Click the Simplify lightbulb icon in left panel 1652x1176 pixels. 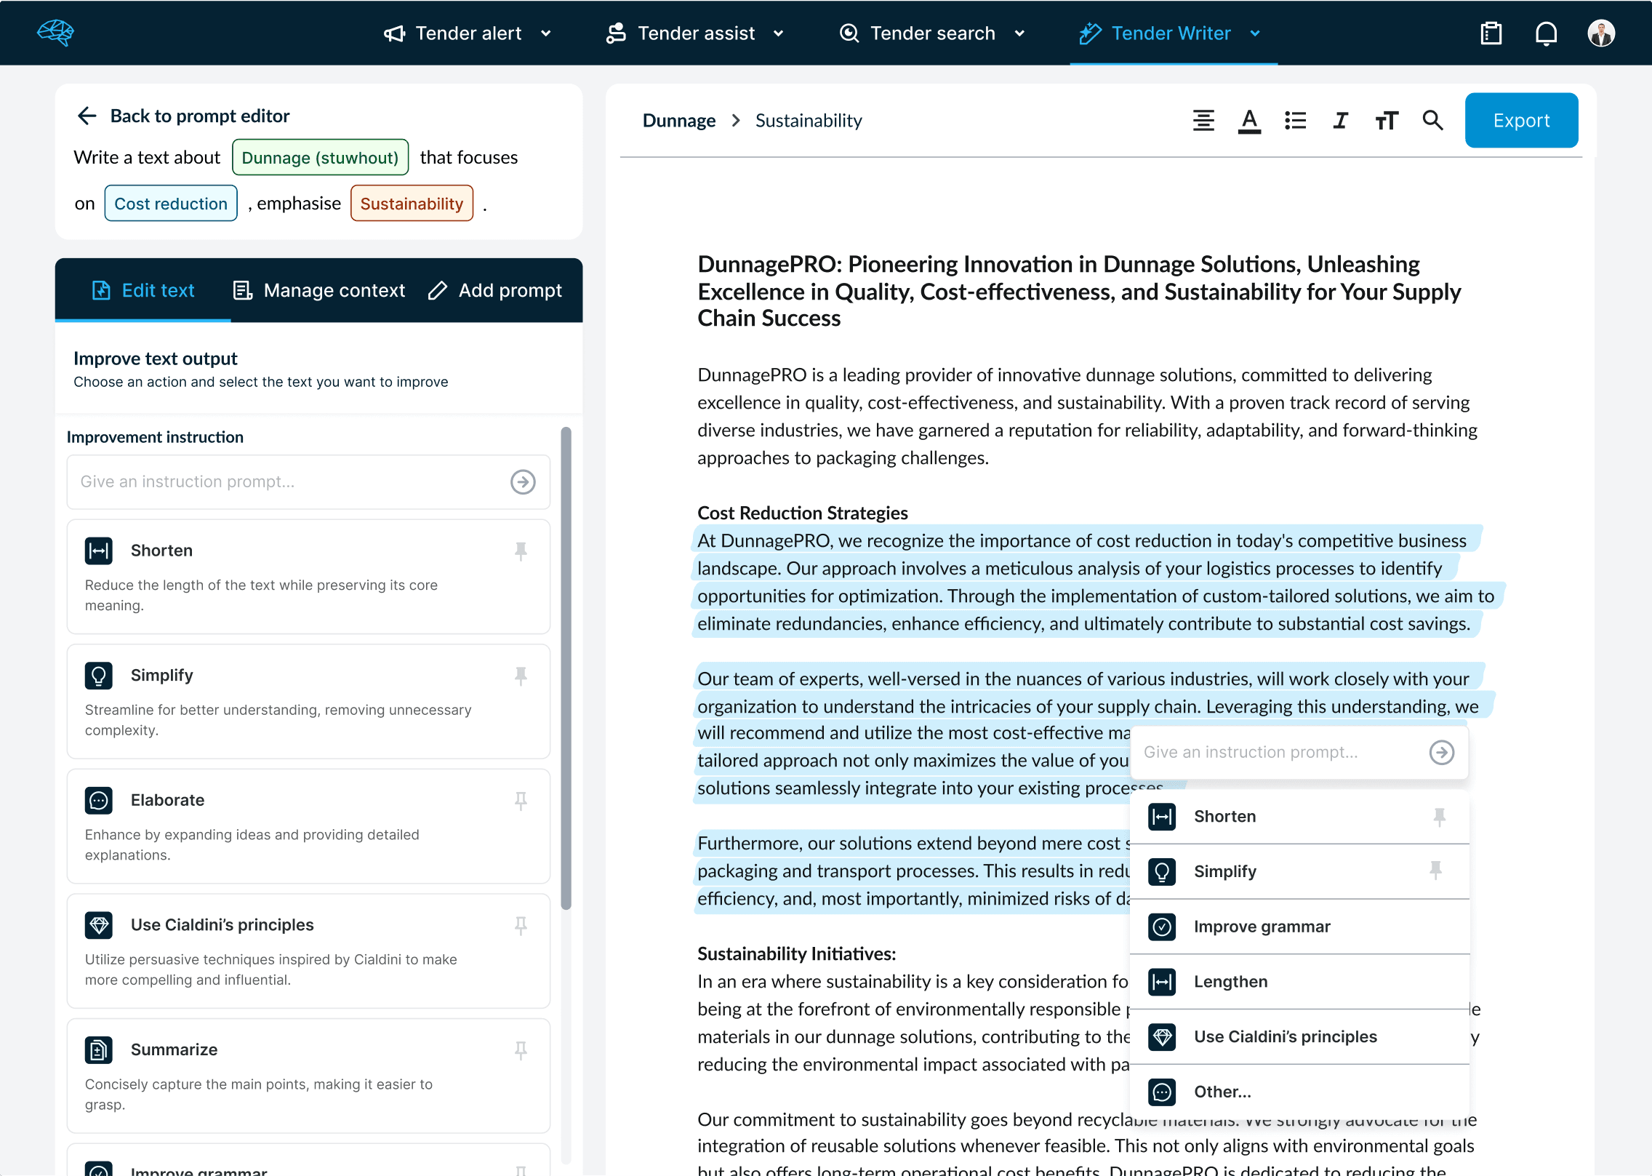99,676
